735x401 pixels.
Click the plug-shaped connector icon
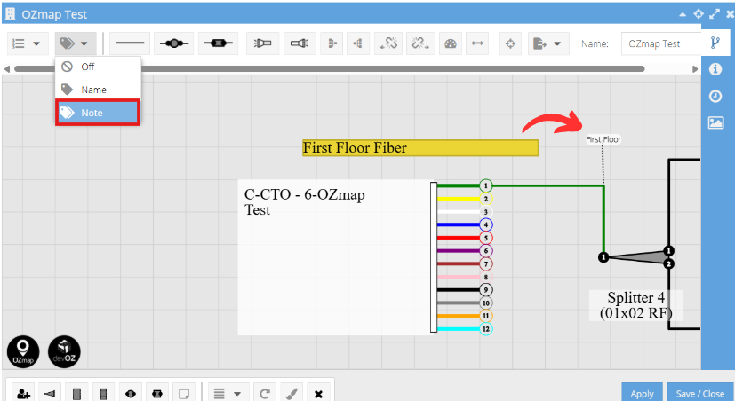pos(300,43)
